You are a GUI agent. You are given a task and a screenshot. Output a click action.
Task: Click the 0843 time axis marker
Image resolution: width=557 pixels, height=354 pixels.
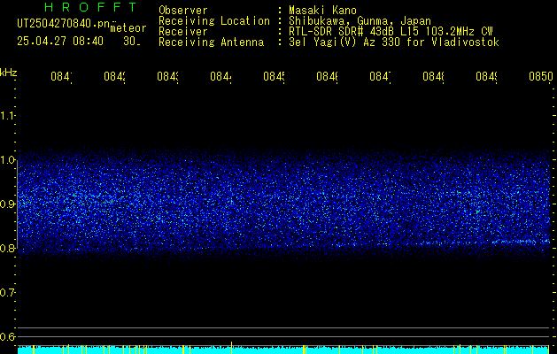(167, 77)
